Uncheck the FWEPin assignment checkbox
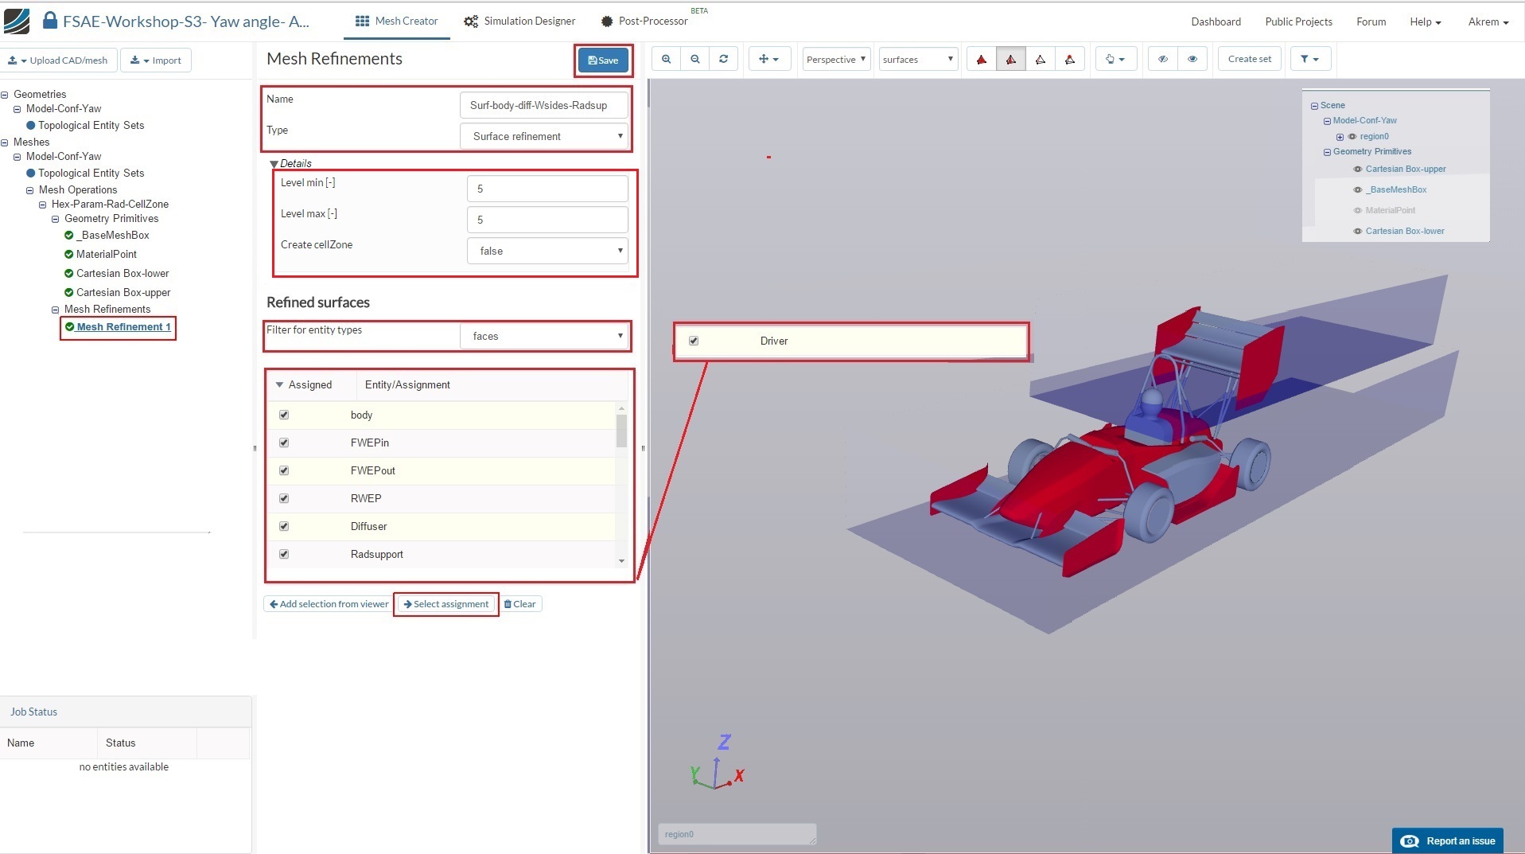 tap(284, 443)
